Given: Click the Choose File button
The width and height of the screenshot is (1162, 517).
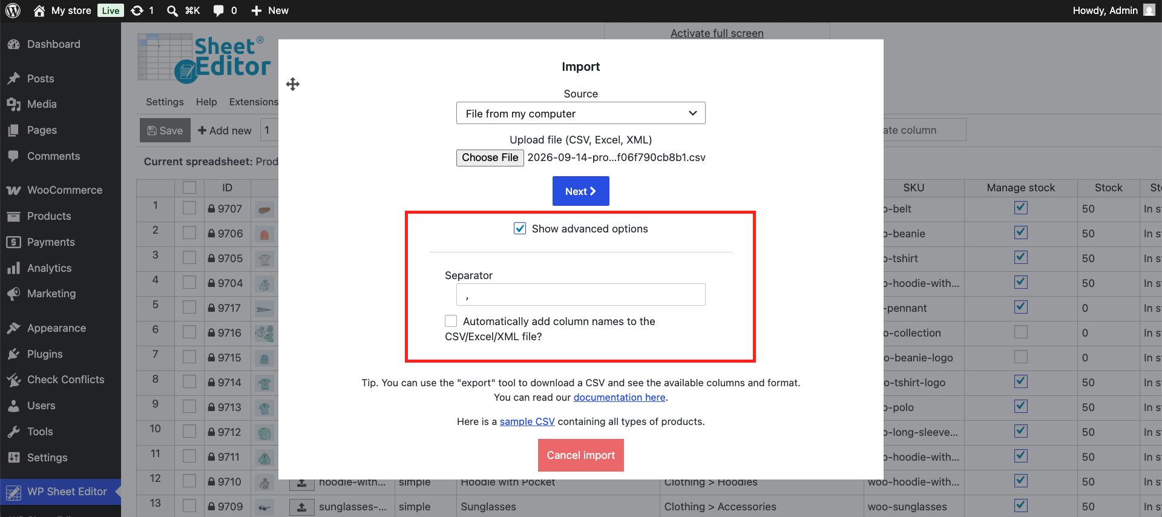Looking at the screenshot, I should (x=490, y=157).
